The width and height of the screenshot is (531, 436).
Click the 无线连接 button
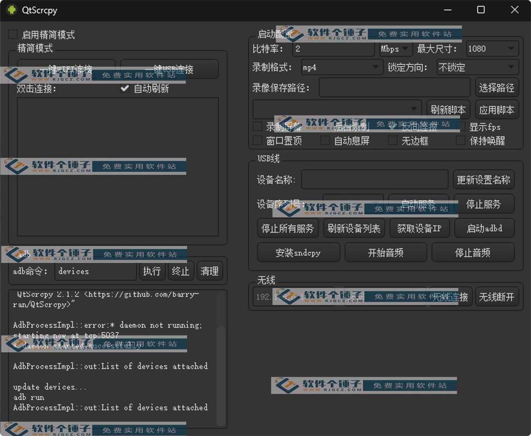[450, 297]
